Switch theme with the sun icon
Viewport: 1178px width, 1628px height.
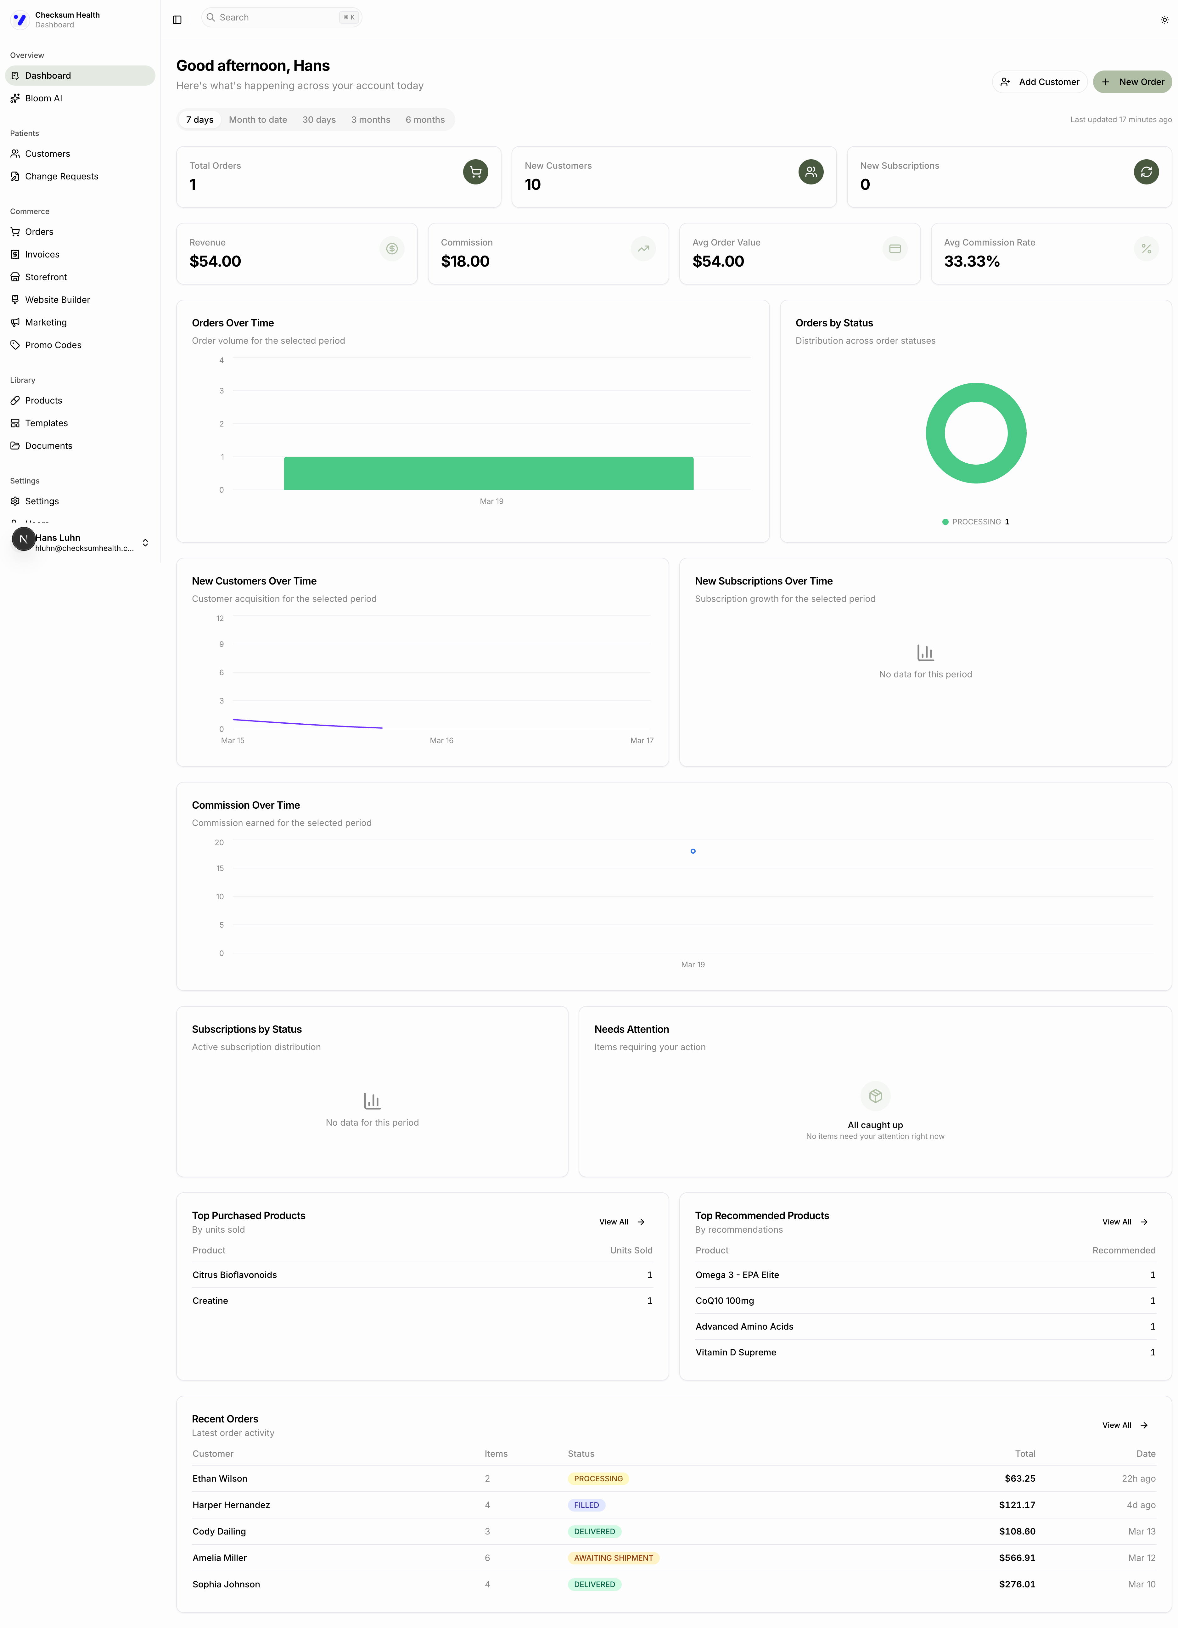(x=1164, y=20)
